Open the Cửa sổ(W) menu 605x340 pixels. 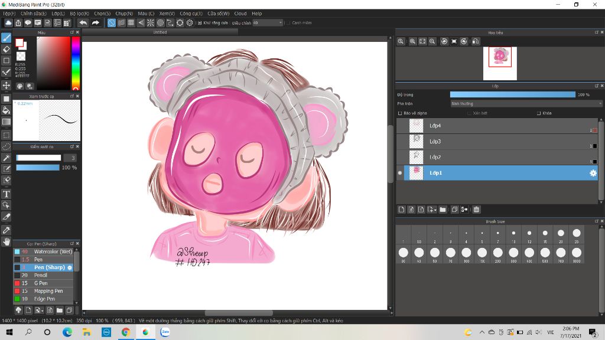click(219, 14)
